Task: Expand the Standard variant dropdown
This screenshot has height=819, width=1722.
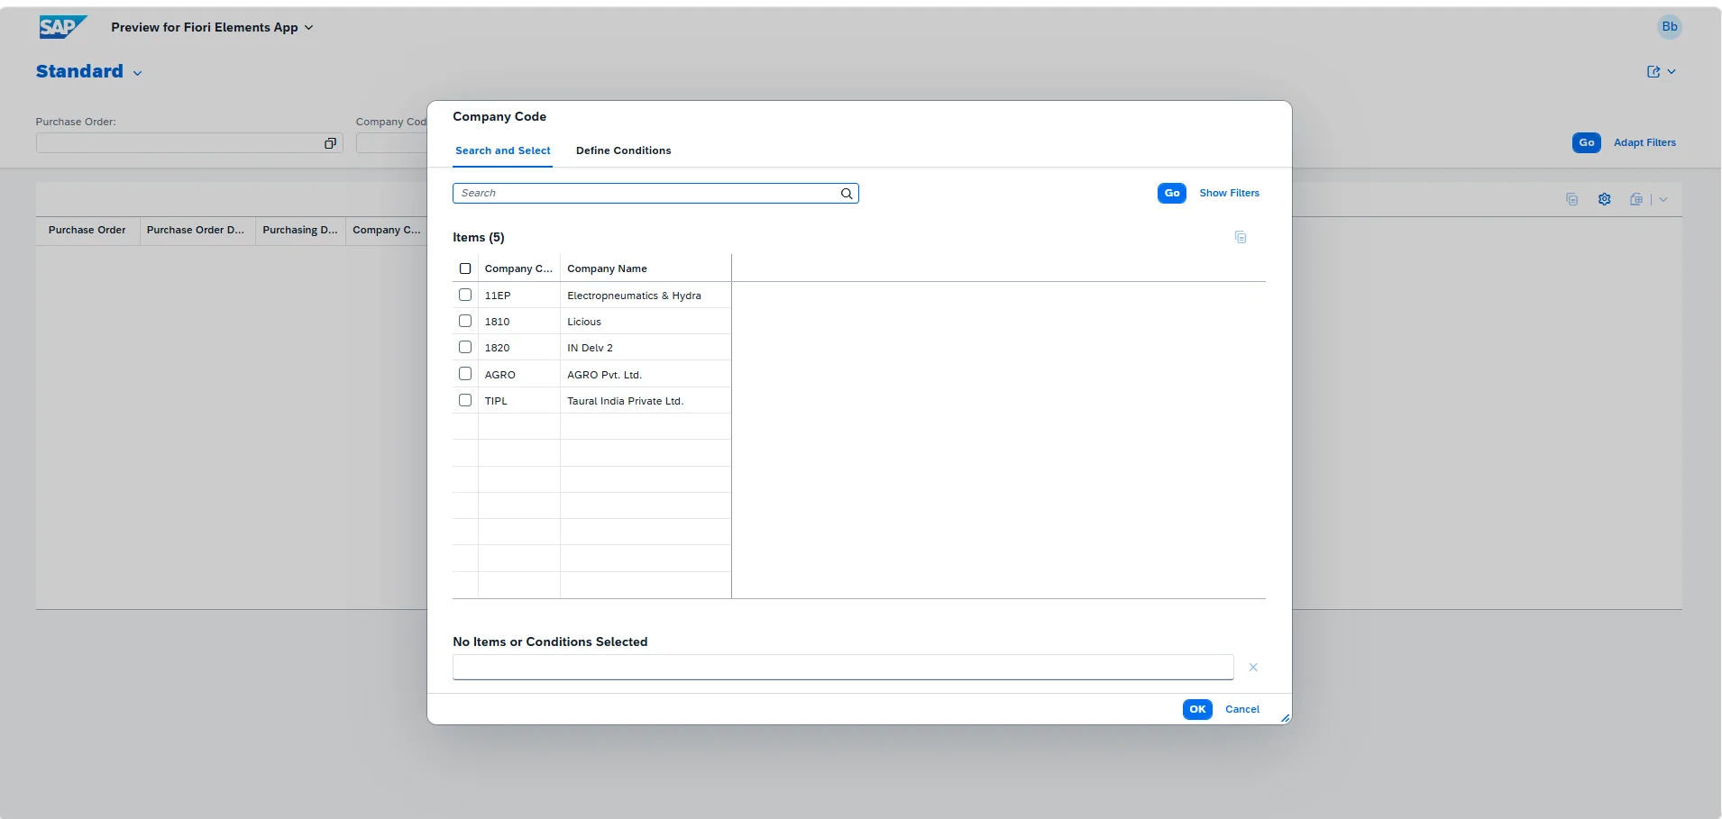Action: click(x=137, y=73)
